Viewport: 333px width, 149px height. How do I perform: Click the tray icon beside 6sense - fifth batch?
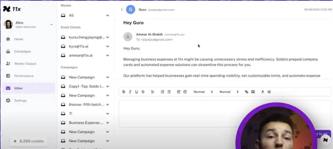pyautogui.click(x=63, y=105)
